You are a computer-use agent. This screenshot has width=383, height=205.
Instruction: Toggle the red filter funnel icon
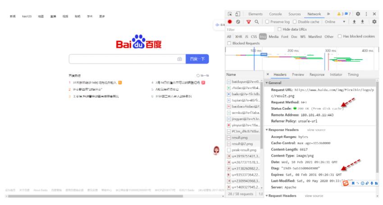coord(249,22)
